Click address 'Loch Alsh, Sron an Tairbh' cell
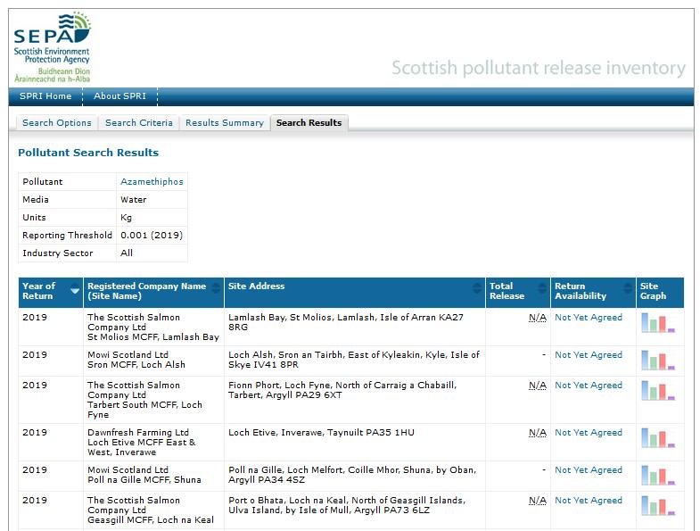Screen dimensions: 700x531 [355, 361]
